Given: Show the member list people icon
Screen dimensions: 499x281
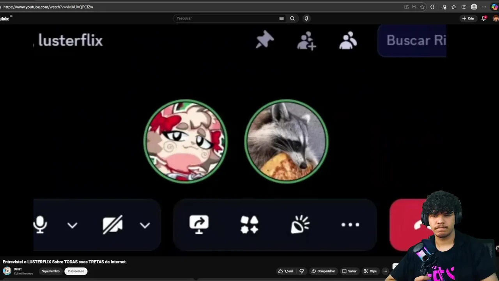Looking at the screenshot, I should tap(348, 40).
